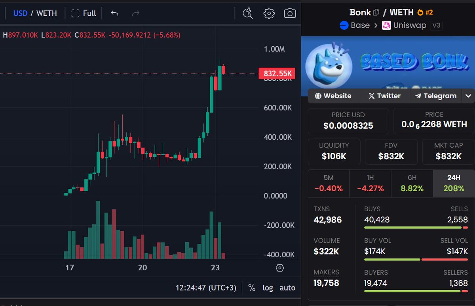
Task: Click the MKT CAP $832K box
Action: click(x=448, y=152)
